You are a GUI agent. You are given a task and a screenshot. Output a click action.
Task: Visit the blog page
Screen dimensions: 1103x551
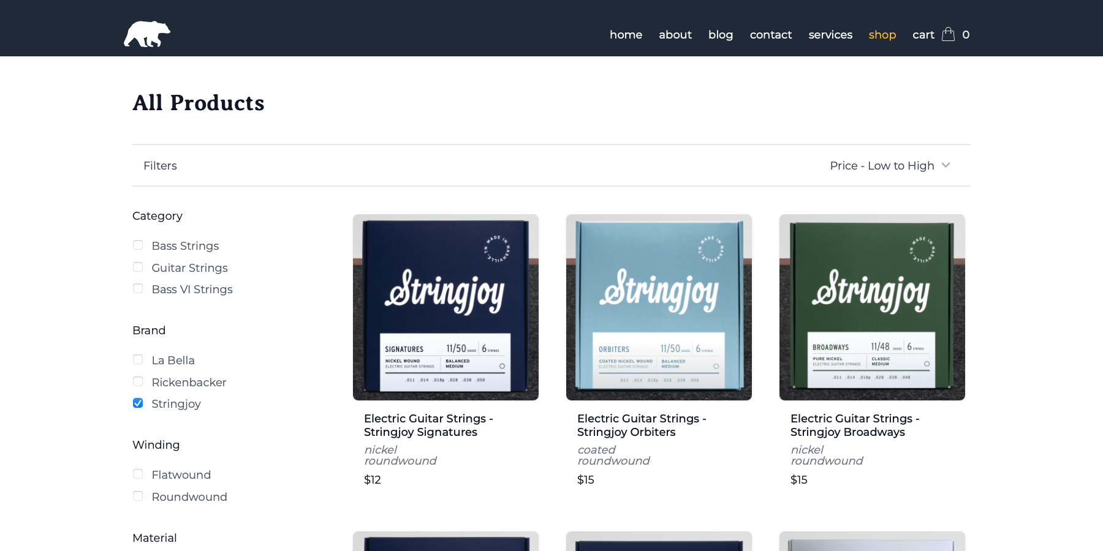(x=721, y=35)
